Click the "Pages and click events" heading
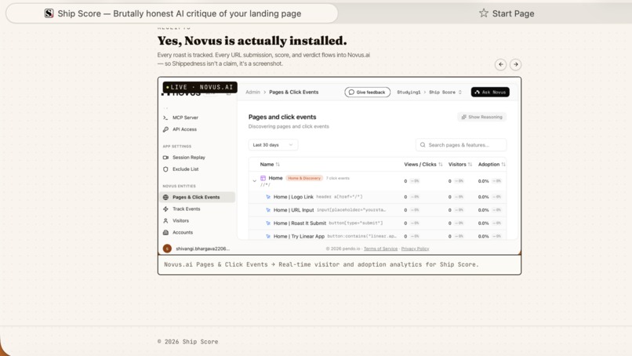This screenshot has height=356, width=632. [282, 117]
